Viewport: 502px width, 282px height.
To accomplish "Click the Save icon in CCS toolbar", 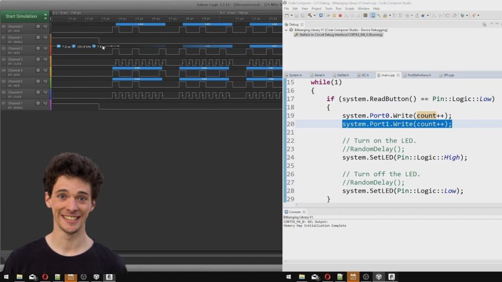I will (297, 15).
